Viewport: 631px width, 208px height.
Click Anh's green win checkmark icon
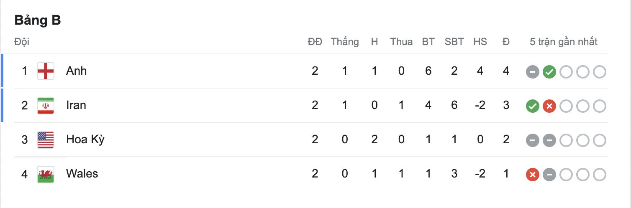point(549,72)
